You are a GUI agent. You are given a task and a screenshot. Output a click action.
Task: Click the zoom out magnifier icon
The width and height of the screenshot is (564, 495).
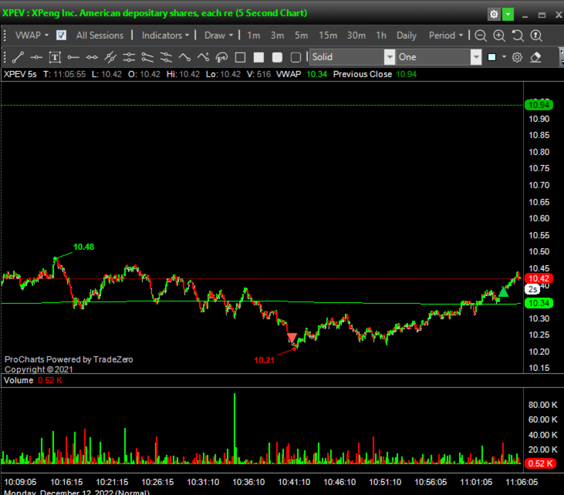[x=481, y=36]
